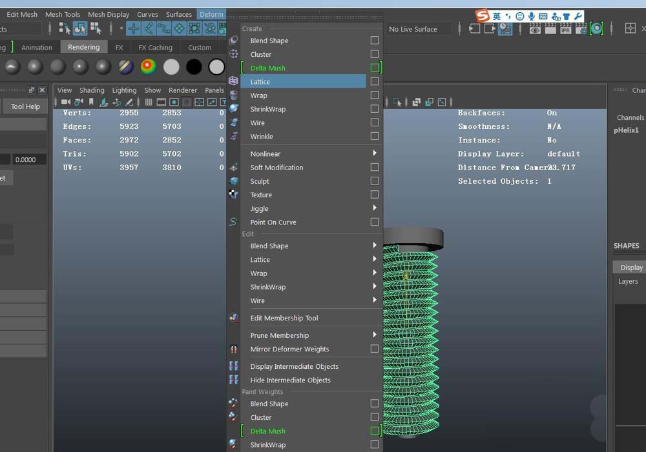Image resolution: width=646 pixels, height=452 pixels.
Task: Click the select by component type icon
Action: [x=96, y=28]
